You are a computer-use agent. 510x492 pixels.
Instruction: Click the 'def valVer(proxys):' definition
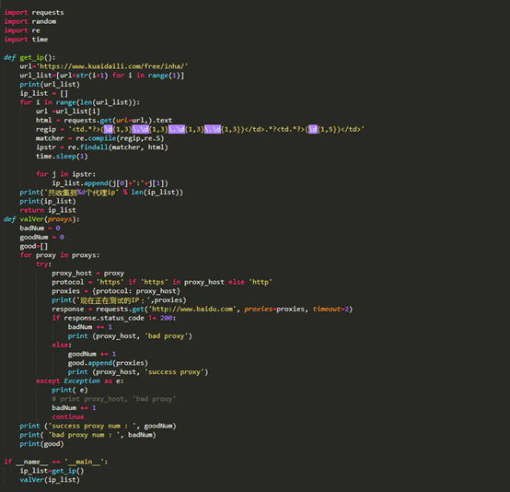41,219
